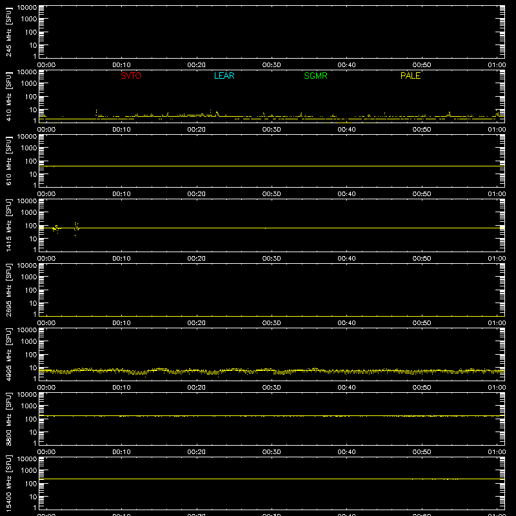
Task: Click the 00:30 tick label under 8800 MHz plot
Action: (x=272, y=452)
